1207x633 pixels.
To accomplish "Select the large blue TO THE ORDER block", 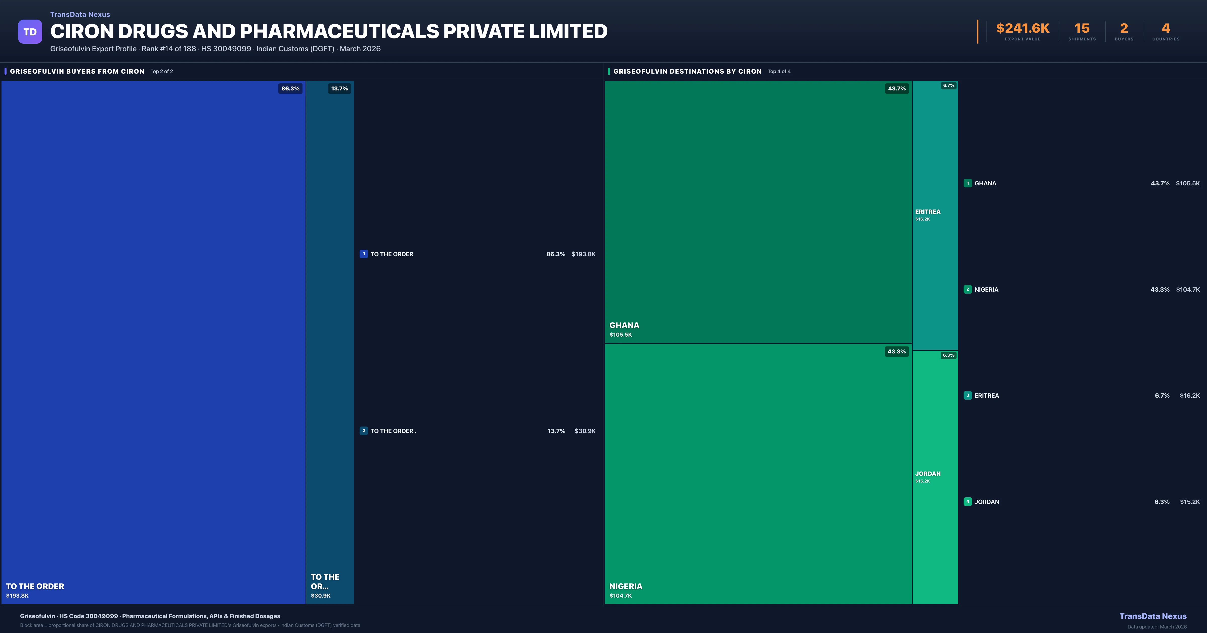I will [x=153, y=342].
